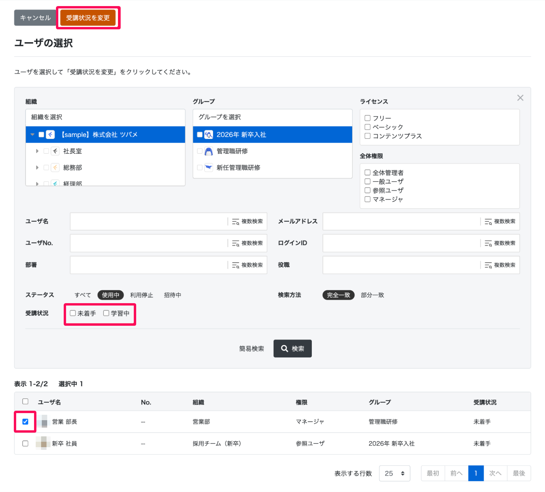The width and height of the screenshot is (545, 492).
Task: Check the 参照ユーザ permission
Action: (x=367, y=191)
